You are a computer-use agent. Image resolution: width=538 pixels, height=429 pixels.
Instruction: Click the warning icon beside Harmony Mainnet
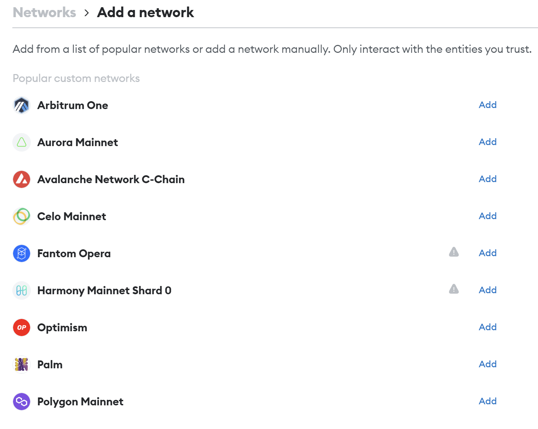pos(454,289)
